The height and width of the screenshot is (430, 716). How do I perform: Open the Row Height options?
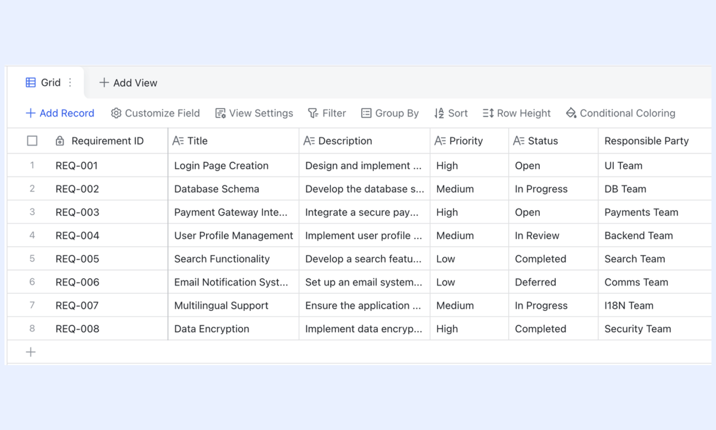coord(517,113)
